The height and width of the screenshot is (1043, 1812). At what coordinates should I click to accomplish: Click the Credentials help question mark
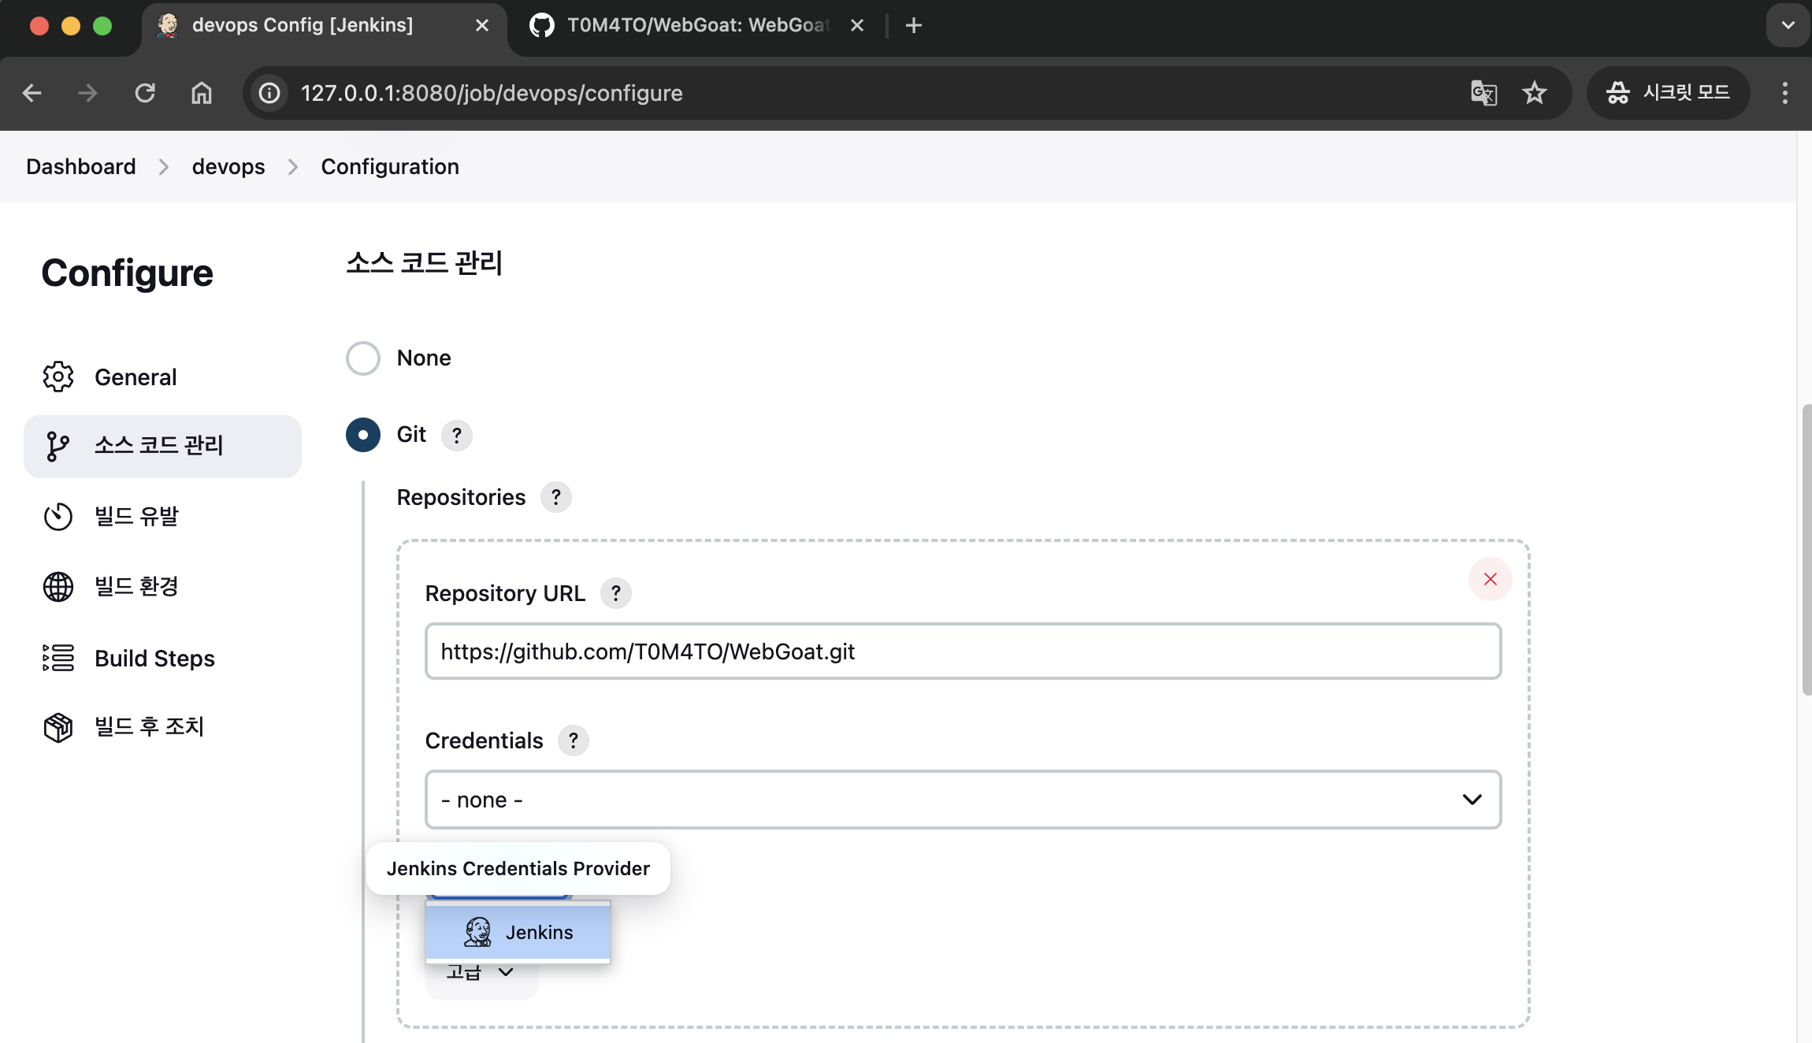click(x=573, y=740)
